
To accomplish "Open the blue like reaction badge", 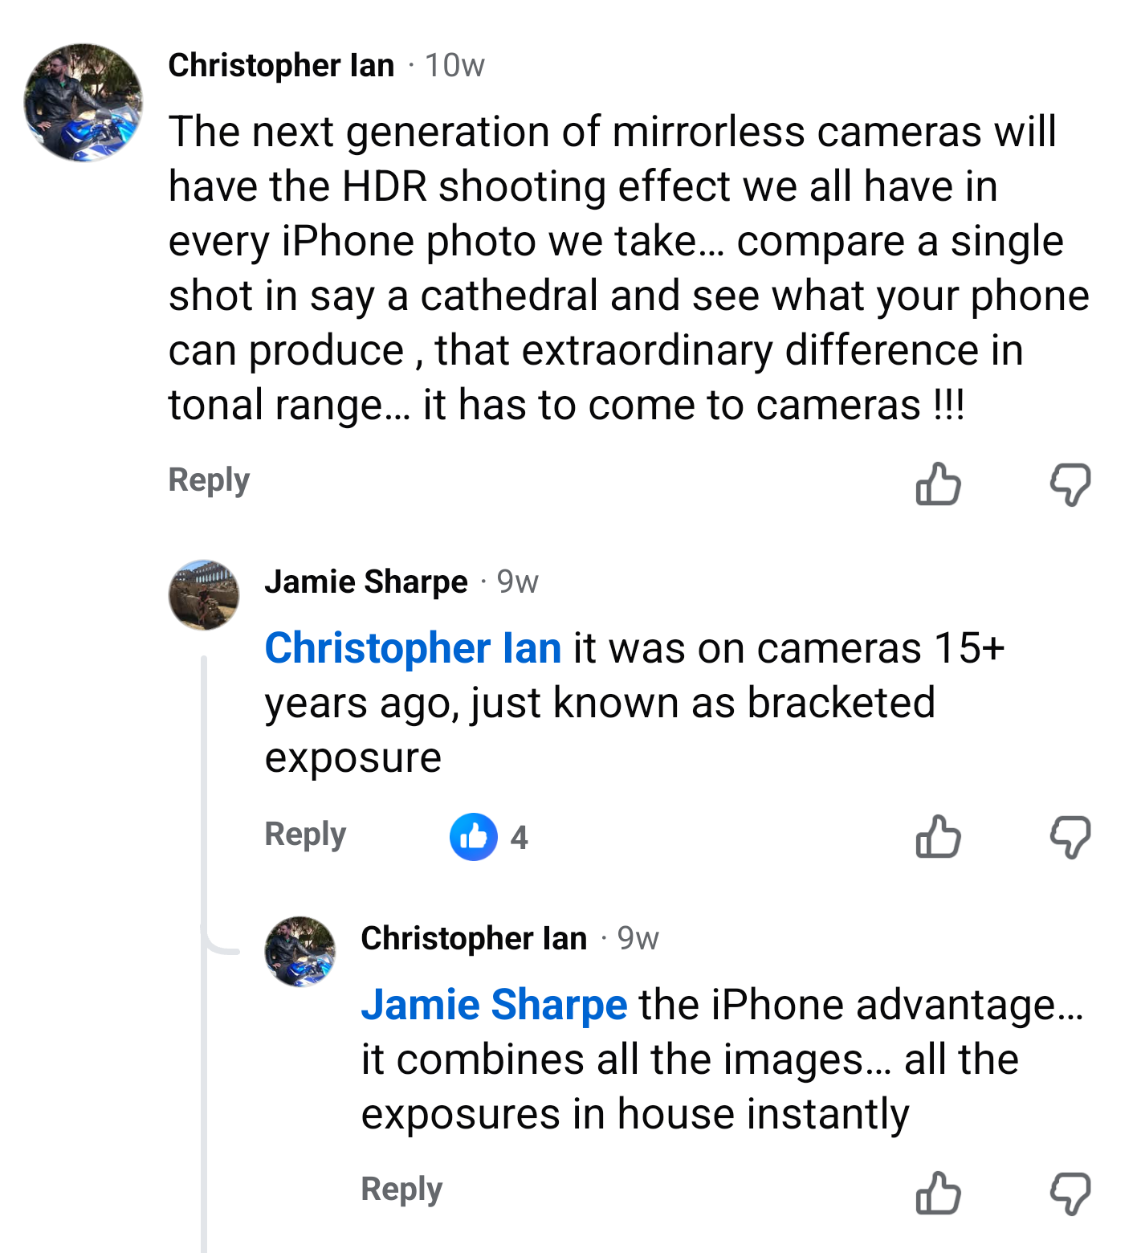I will click(x=473, y=837).
